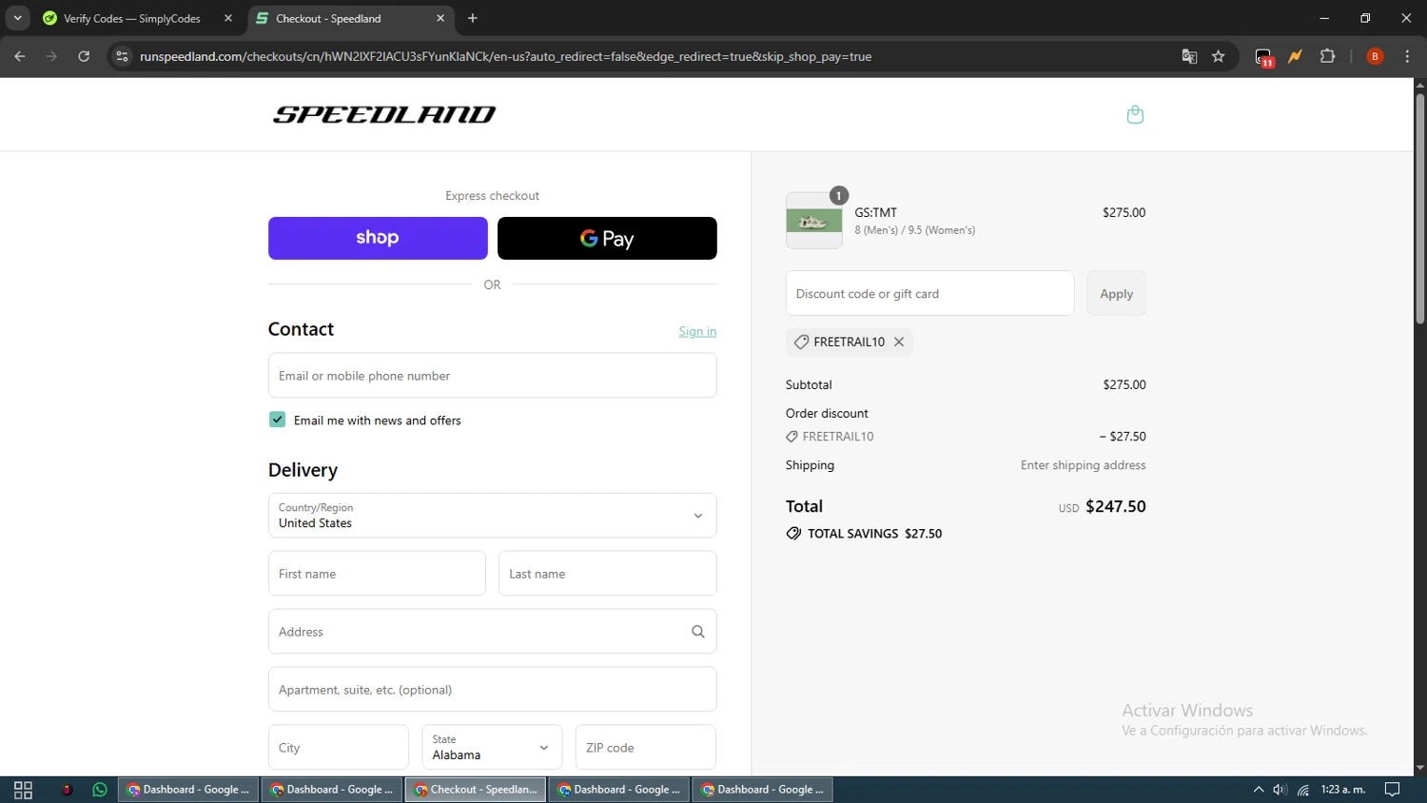Open the tab search dropdown arrow
1427x803 pixels.
[17, 18]
